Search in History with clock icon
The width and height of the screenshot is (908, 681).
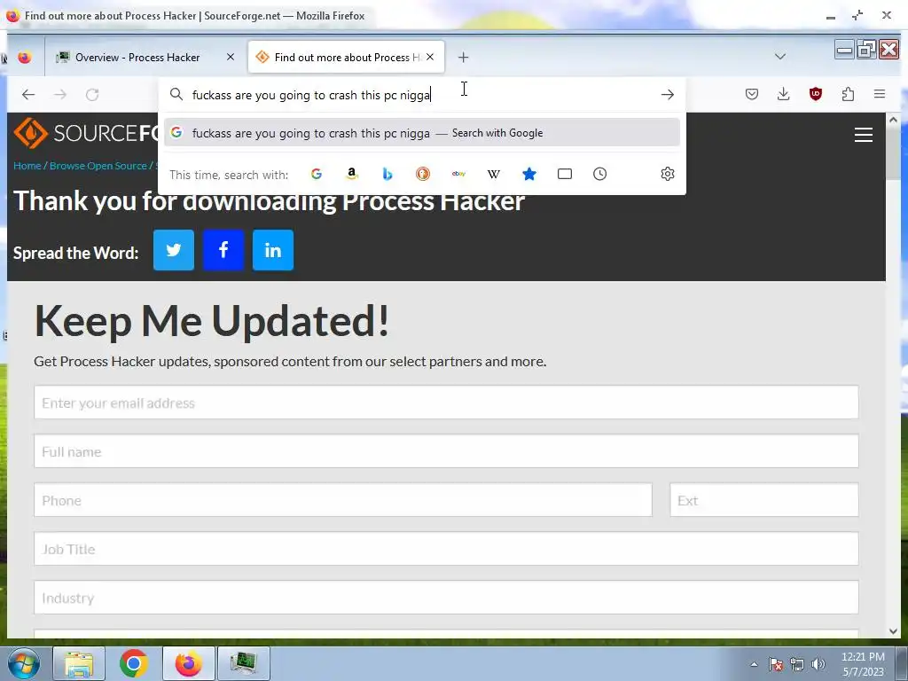coord(600,174)
